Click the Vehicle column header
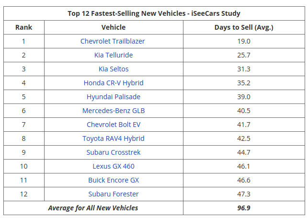The width and height of the screenshot is (308, 218). (114, 27)
